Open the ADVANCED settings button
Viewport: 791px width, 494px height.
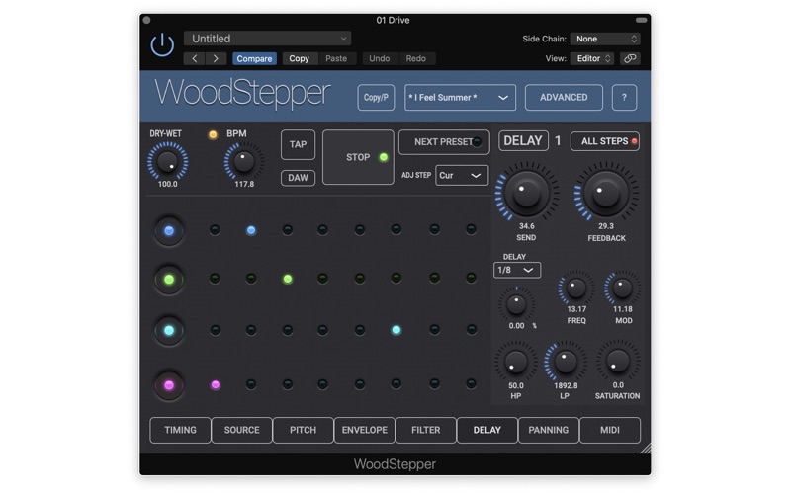pyautogui.click(x=564, y=97)
